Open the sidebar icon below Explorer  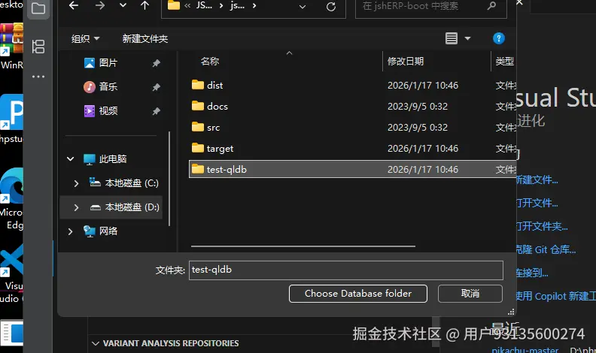[38, 47]
